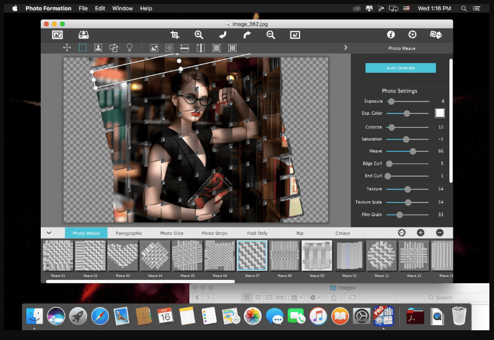Image resolution: width=494 pixels, height=340 pixels.
Task: Select the Move arrows tool
Action: pos(67,48)
